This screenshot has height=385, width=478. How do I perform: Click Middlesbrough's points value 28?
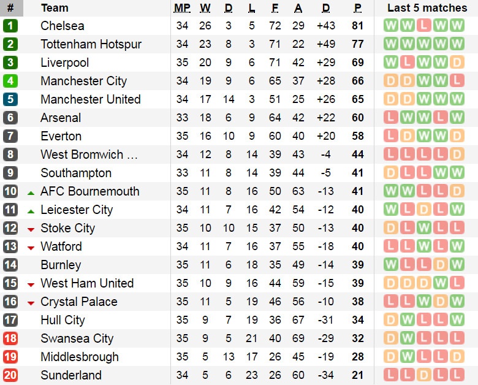tap(358, 357)
